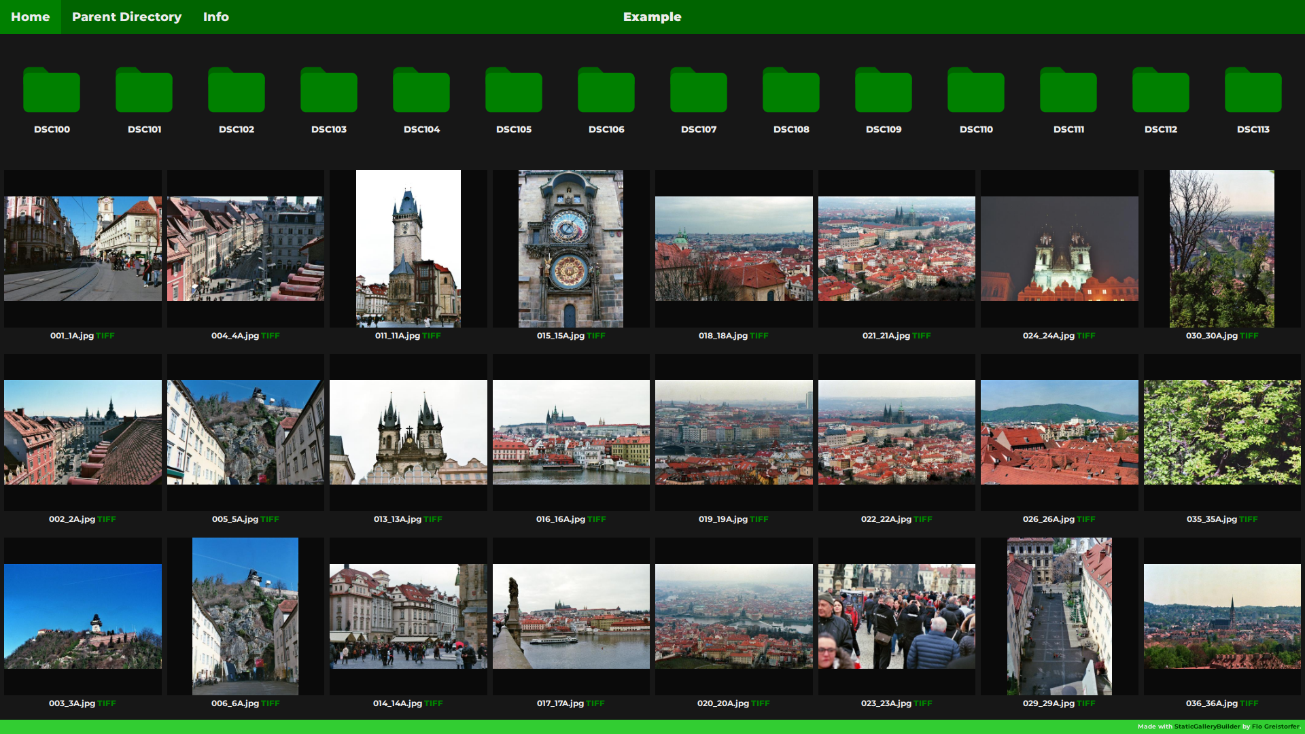Open the DSC105 folder icon

pyautogui.click(x=514, y=90)
